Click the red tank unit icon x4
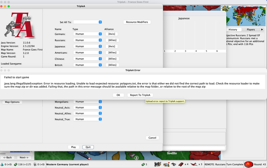Image resolution: width=267 pixels, height=168 pixels. pyautogui.click(x=181, y=164)
